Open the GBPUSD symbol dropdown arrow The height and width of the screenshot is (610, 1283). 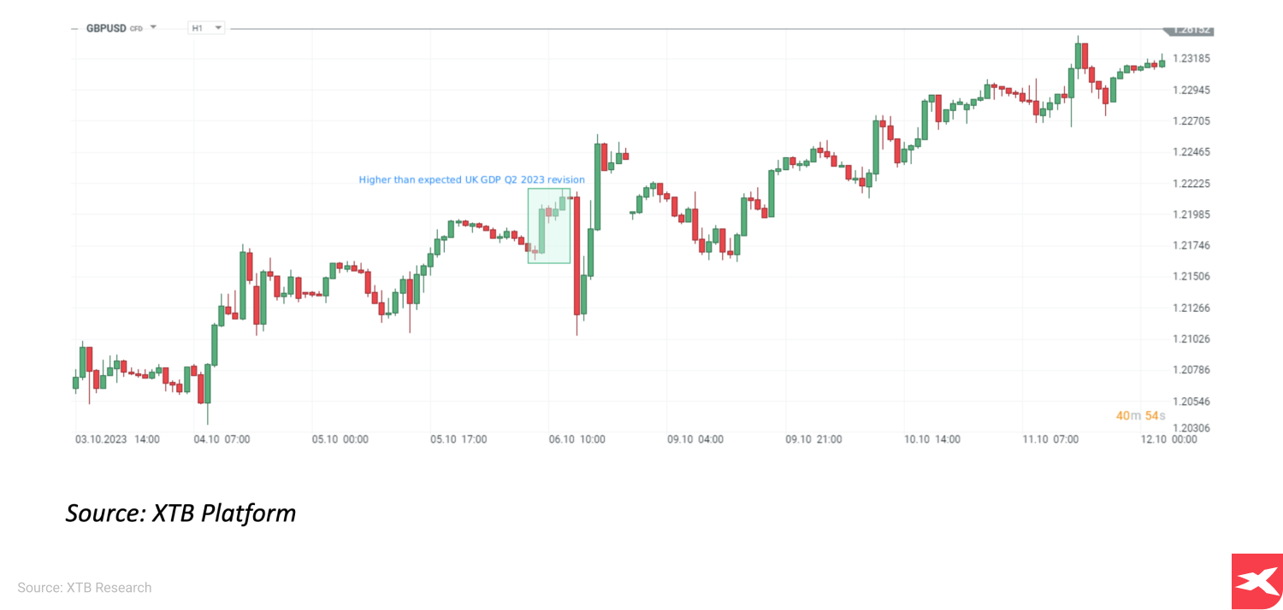click(x=153, y=27)
